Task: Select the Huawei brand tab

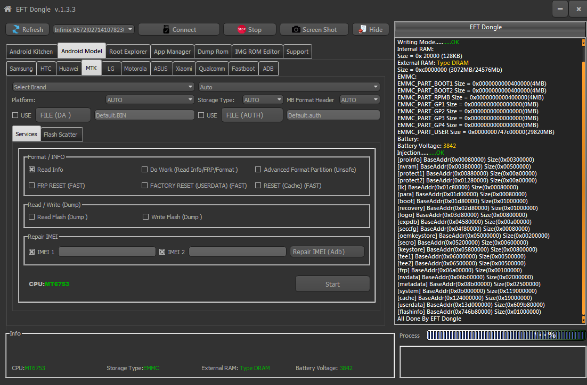Action: [x=69, y=69]
